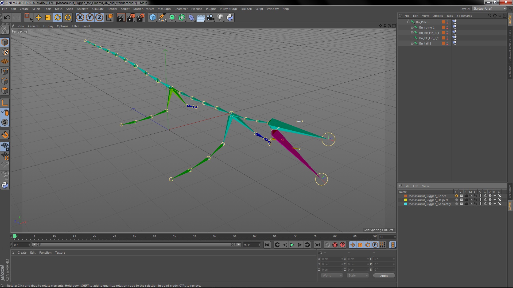Switch to the Takes side tab
The width and height of the screenshot is (513, 288).
pos(510,32)
